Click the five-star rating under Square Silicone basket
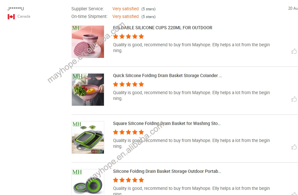 (x=128, y=132)
